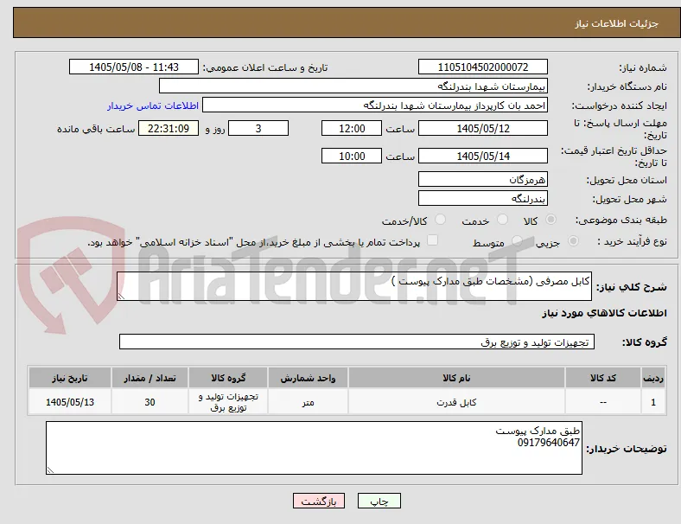Click the province field هرمزگان
The height and width of the screenshot is (524, 681).
[483, 179]
